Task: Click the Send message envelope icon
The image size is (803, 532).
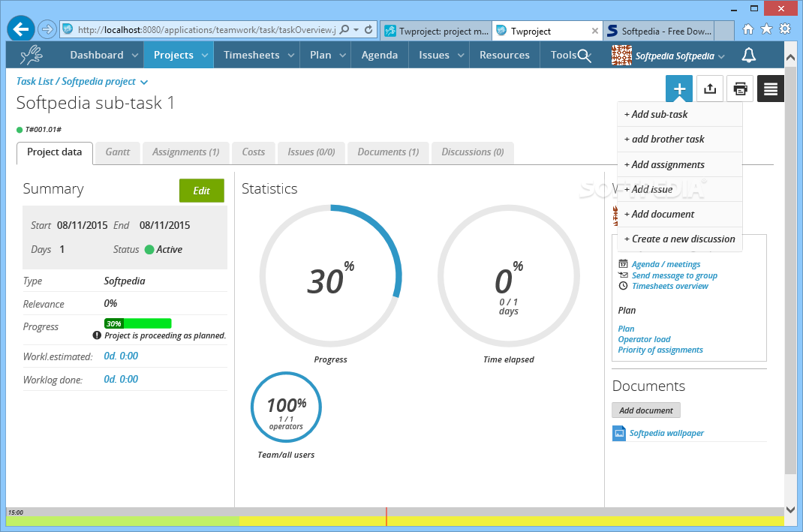Action: pyautogui.click(x=623, y=275)
